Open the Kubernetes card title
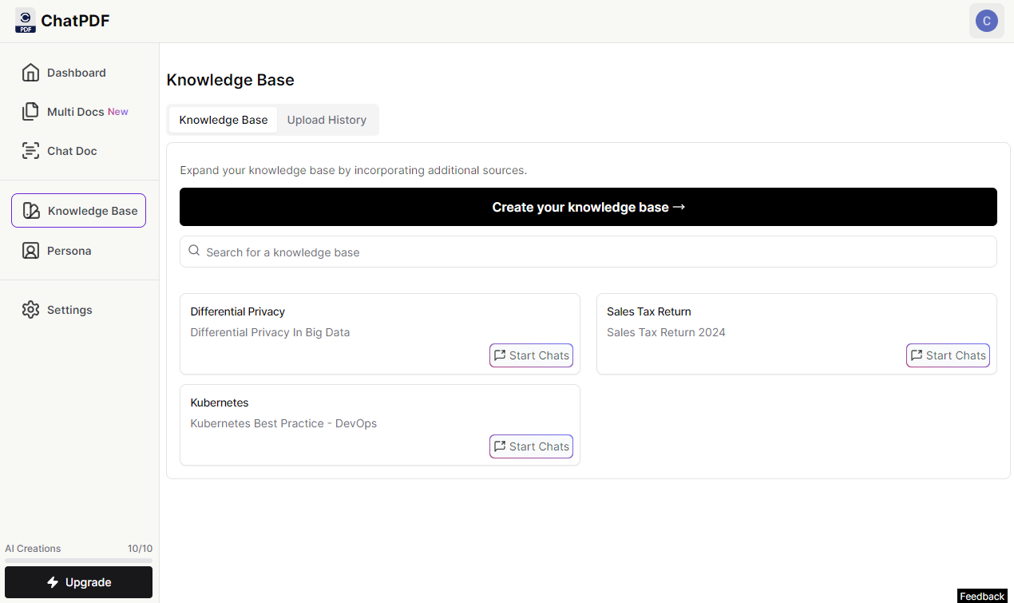This screenshot has height=603, width=1014. [x=220, y=403]
